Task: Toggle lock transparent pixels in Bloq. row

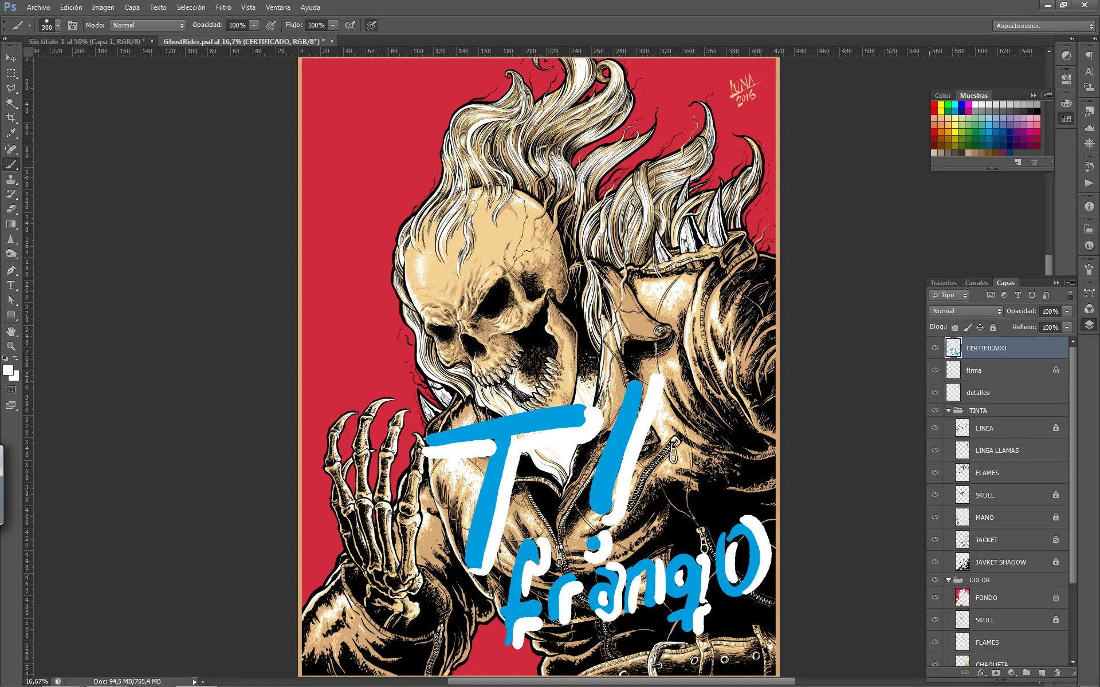Action: 954,327
